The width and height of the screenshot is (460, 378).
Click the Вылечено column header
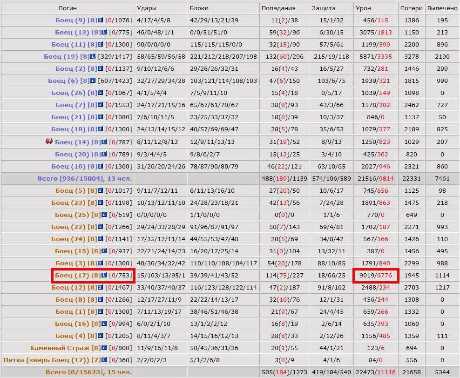pos(442,8)
